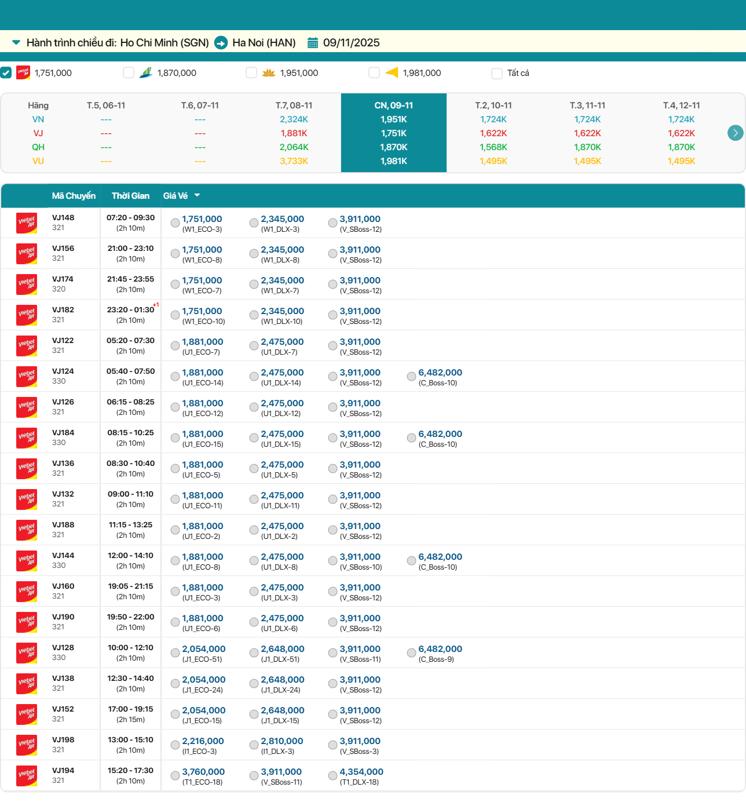Click the next dates arrow in price calendar
The image size is (746, 802).
click(x=735, y=133)
